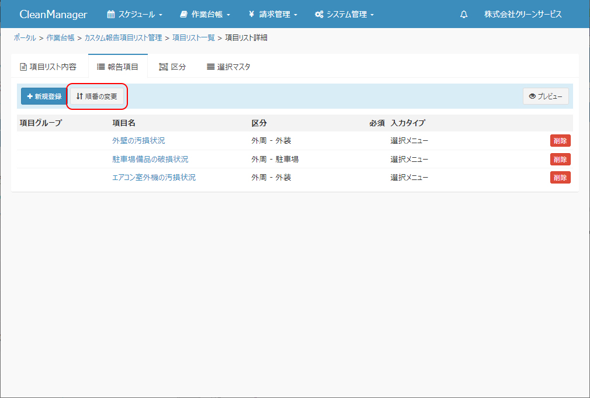Click the 順番の変更 button

97,96
